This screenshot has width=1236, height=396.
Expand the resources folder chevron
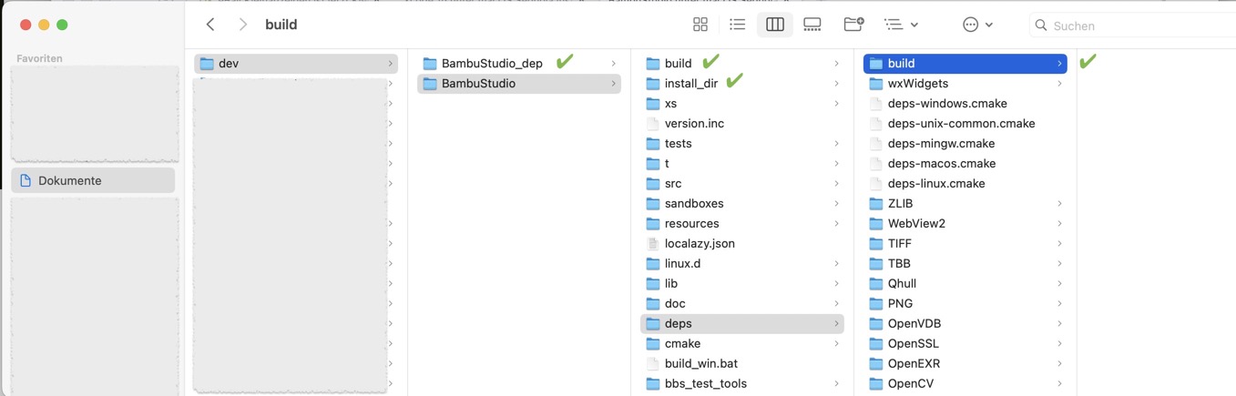837,224
